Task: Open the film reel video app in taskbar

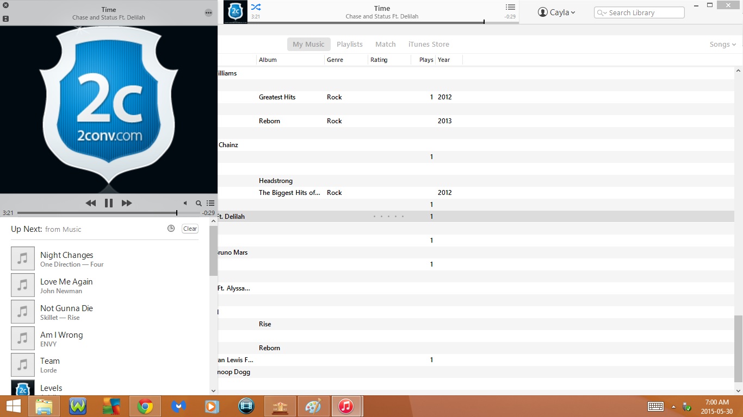Action: (246, 406)
